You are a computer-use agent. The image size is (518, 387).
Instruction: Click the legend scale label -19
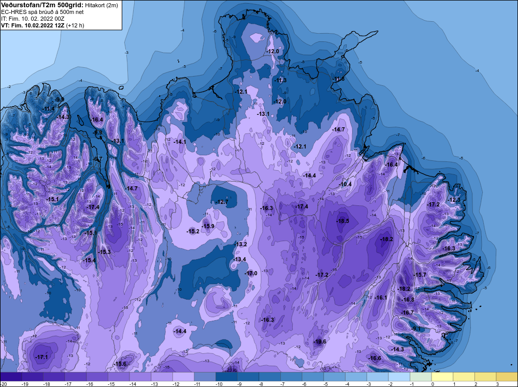click(x=24, y=384)
